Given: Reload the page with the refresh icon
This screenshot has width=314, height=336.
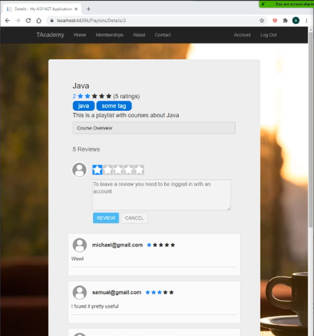Looking at the screenshot, I should click(28, 21).
